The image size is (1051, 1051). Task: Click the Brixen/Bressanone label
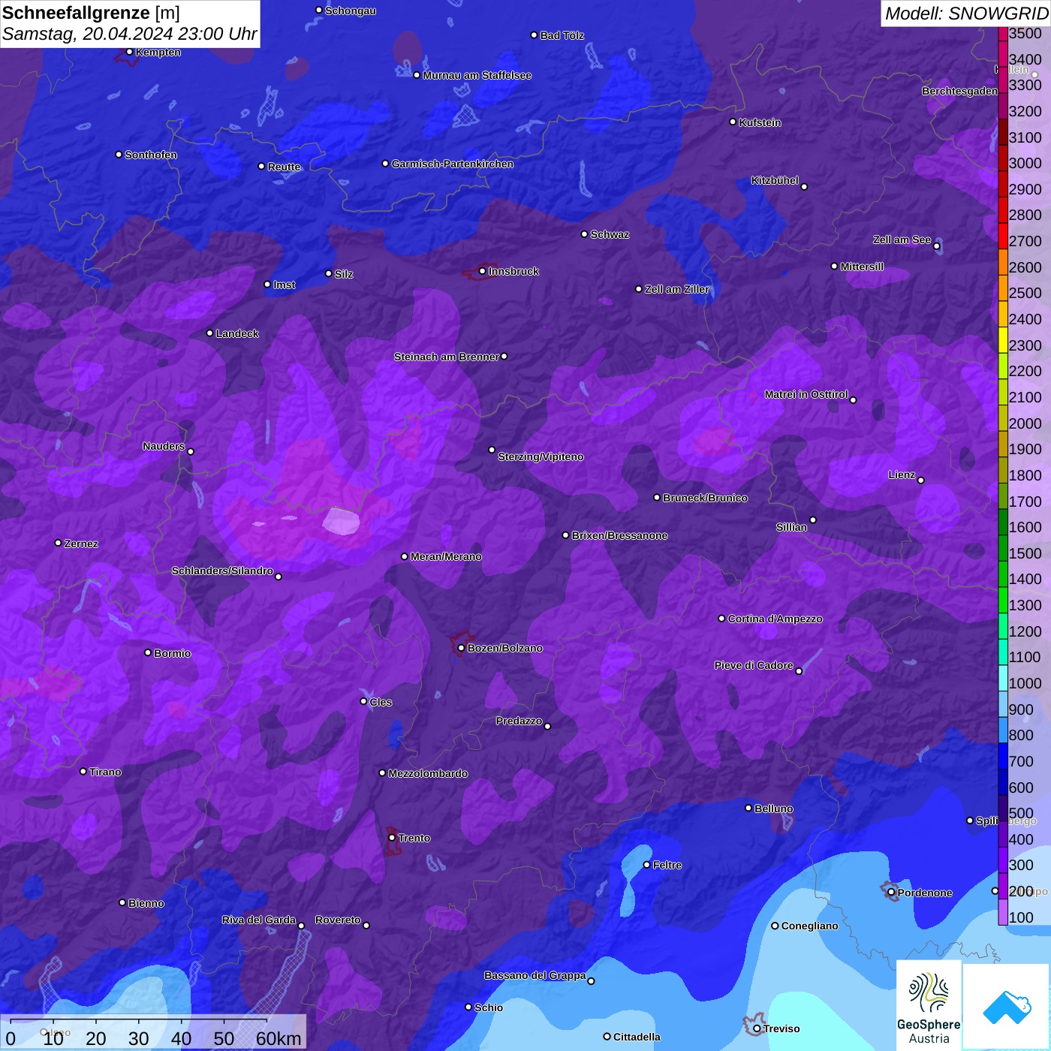coord(620,535)
